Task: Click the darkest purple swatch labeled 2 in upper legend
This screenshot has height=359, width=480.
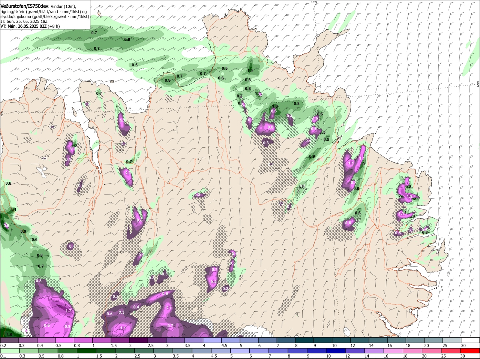Action: point(139,340)
